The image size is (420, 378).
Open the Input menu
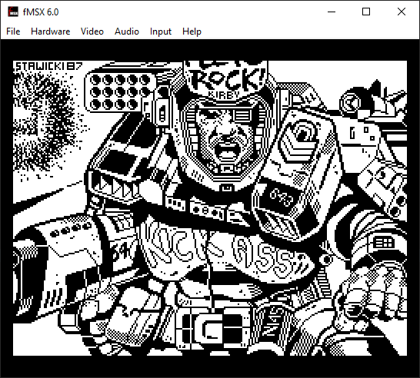161,31
